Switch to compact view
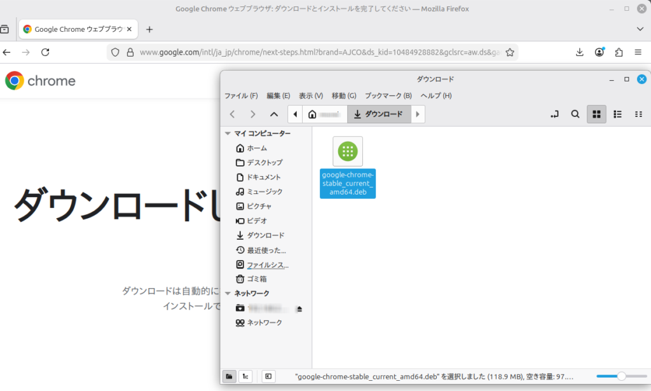This screenshot has height=391, width=651. pyautogui.click(x=638, y=114)
